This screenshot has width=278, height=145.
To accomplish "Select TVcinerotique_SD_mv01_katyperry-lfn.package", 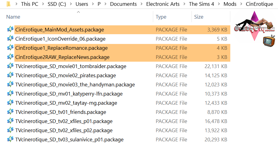I will tap(69, 94).
